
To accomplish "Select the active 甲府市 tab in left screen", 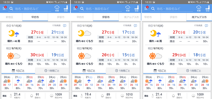I will (x=35, y=17).
